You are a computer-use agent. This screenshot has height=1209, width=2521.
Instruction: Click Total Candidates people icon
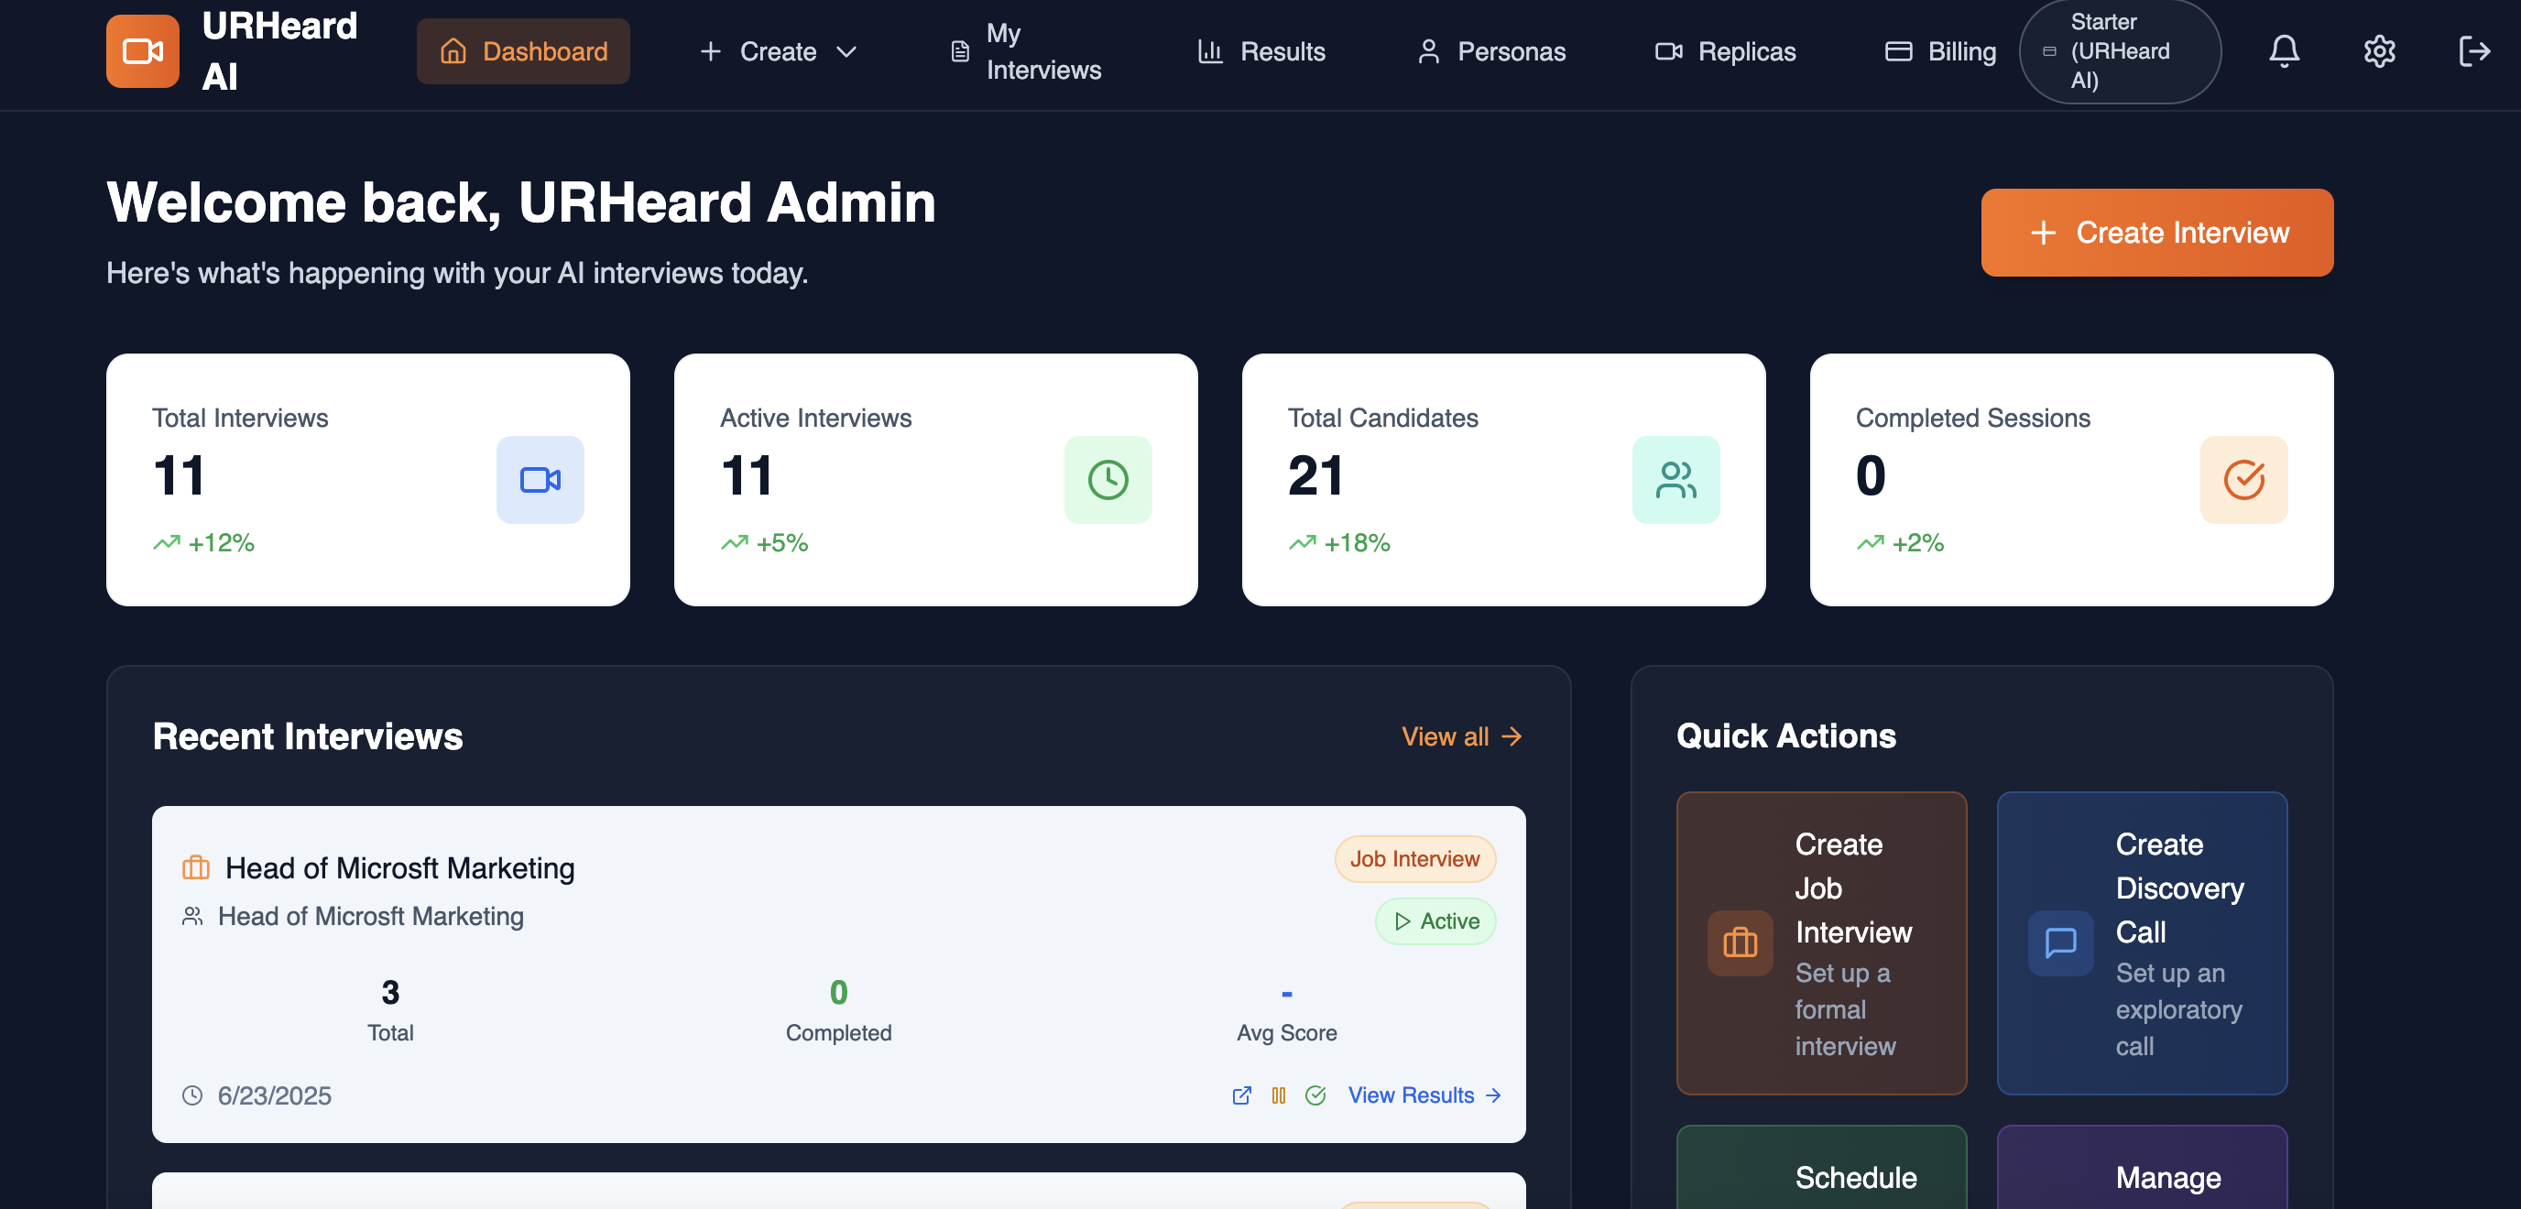click(x=1675, y=479)
